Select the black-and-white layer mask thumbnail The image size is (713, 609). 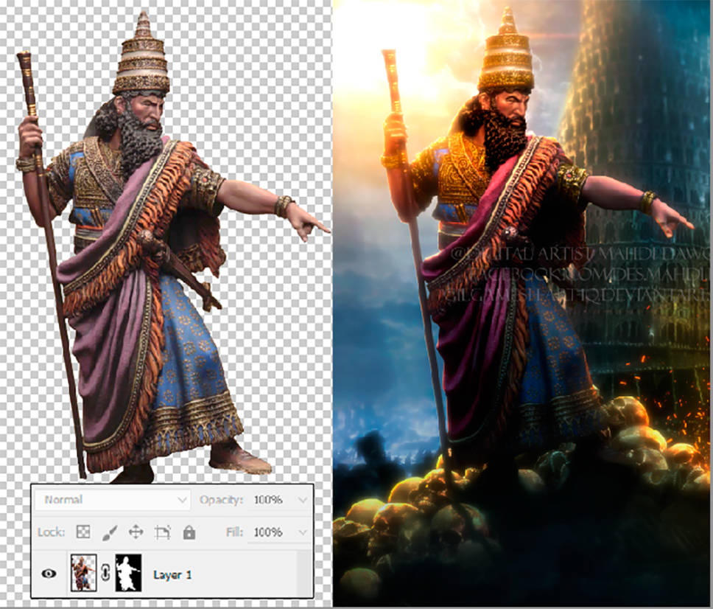click(129, 572)
